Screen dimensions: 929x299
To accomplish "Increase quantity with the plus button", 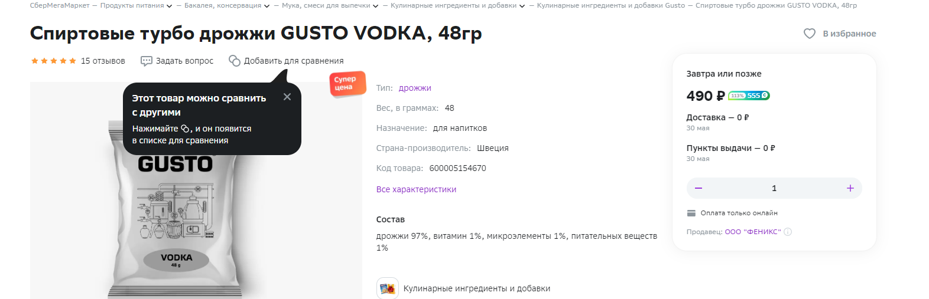I will tap(850, 188).
